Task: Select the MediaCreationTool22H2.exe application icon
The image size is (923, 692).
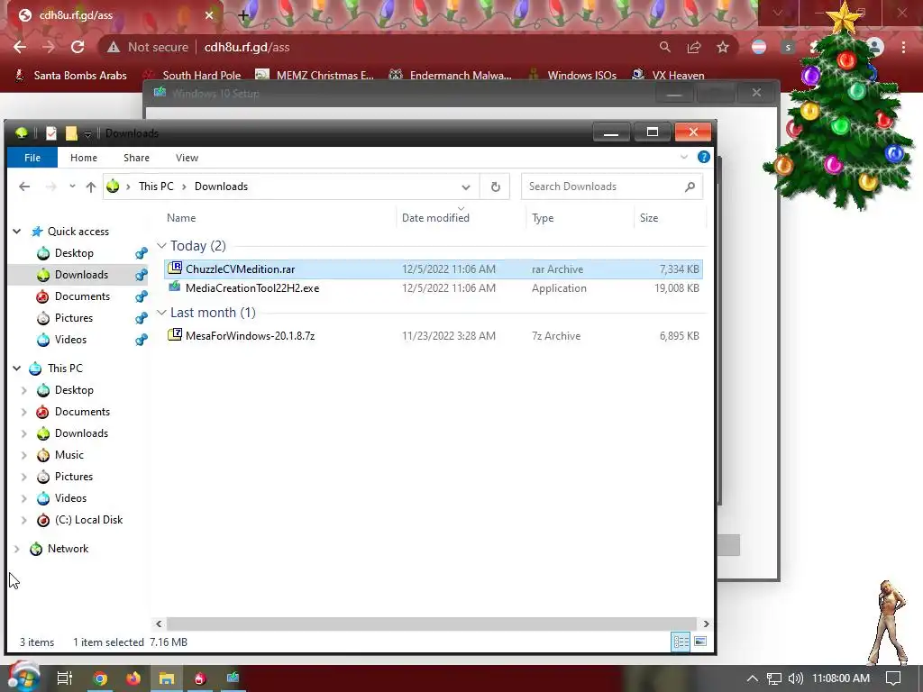Action: click(x=175, y=287)
